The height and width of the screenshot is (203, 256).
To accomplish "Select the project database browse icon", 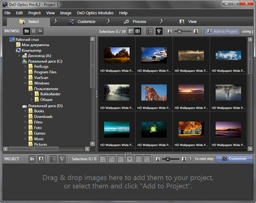I will pos(33,31).
